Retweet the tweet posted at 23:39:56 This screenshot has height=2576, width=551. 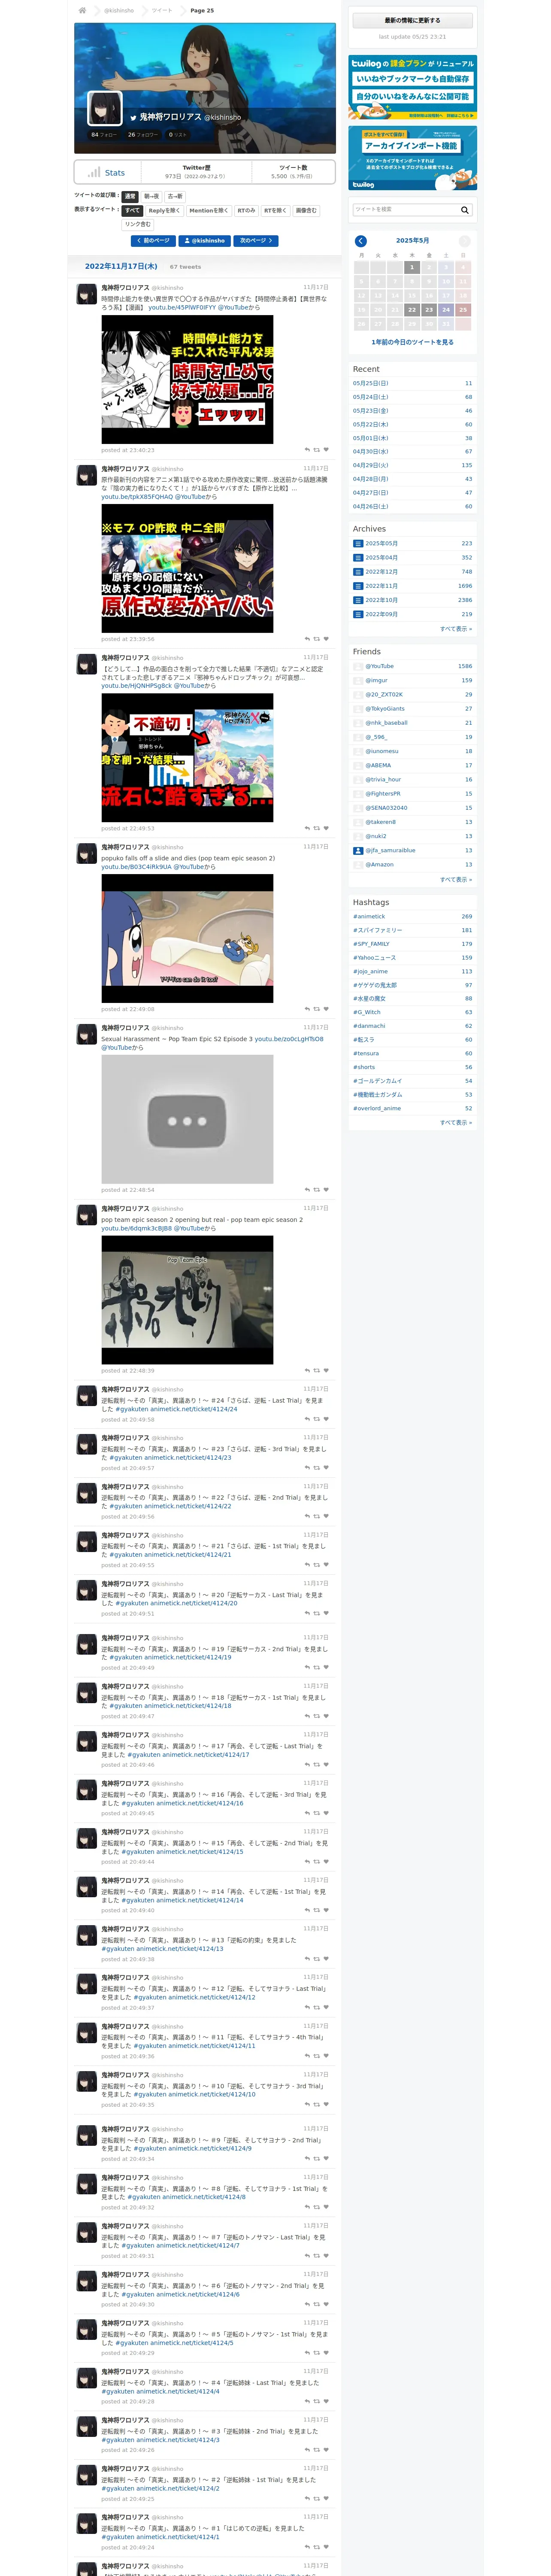pos(317,639)
